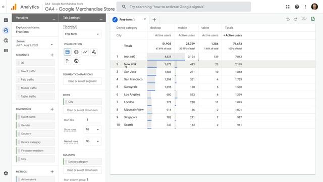Viewport: 323px width, 182px height.
Task: Click the Los Angeles row
Action: [212, 95]
